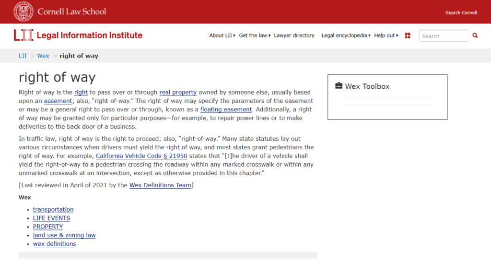Viewport: 491px width, 278px height.
Task: Expand the Get the law menu
Action: 254,36
